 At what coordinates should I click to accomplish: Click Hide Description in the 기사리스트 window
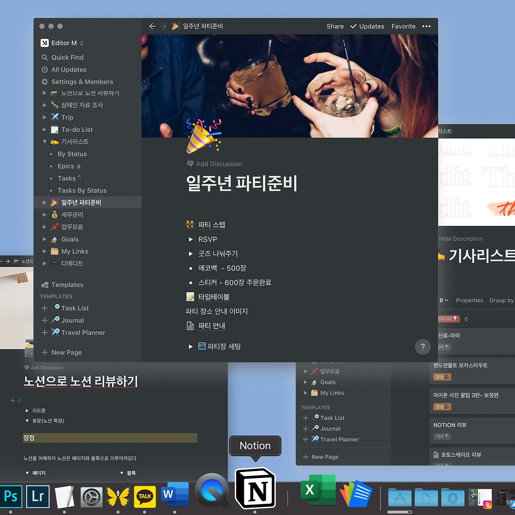pyautogui.click(x=461, y=239)
